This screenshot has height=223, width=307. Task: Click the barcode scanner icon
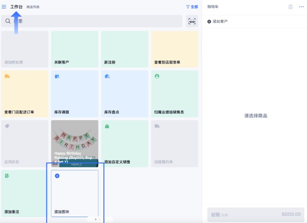(192, 21)
